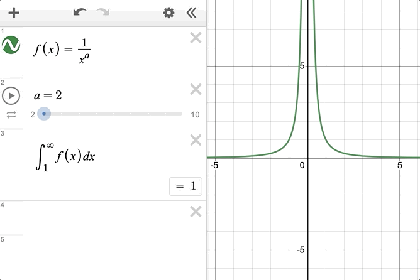Click the plus icon to add item
The width and height of the screenshot is (420, 280).
point(13,13)
